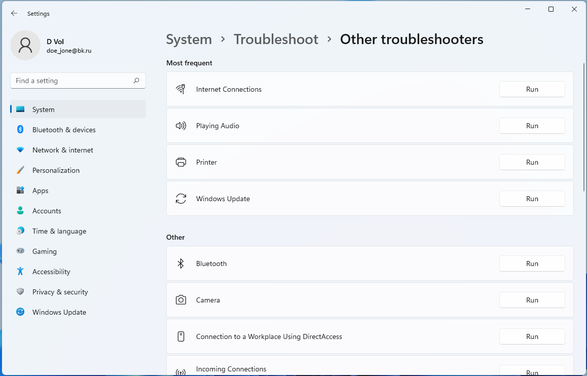Select Gaming settings
Screen dimensions: 587x376
click(x=78, y=251)
